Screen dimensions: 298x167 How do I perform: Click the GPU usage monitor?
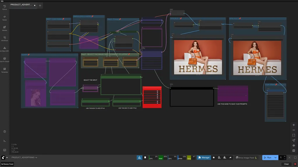point(172,157)
